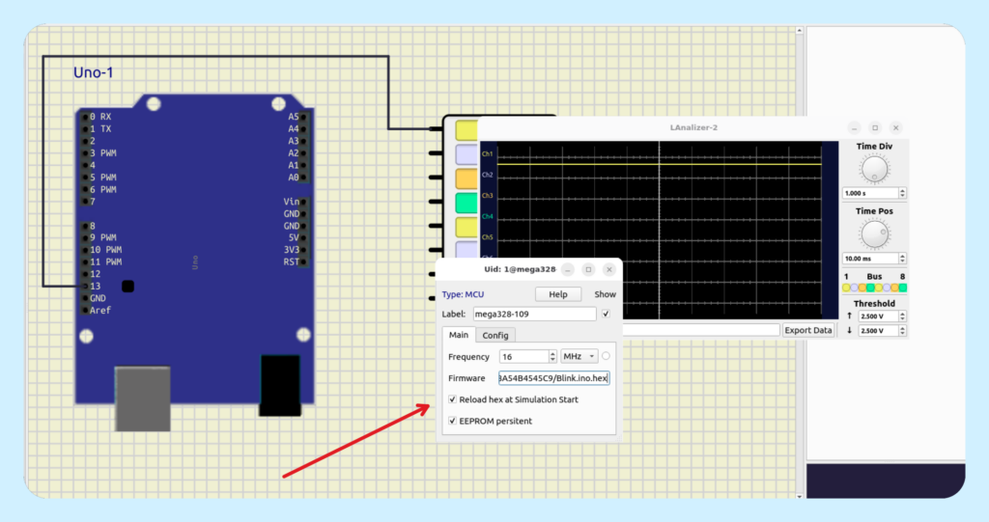Screen dimensions: 989x522
Task: Click the Frequency value field showing 16
Action: click(523, 357)
